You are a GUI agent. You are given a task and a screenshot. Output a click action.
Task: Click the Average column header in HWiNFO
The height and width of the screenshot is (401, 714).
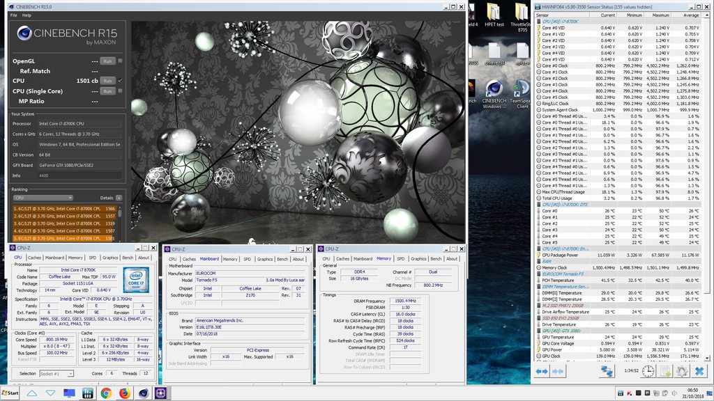coord(687,15)
